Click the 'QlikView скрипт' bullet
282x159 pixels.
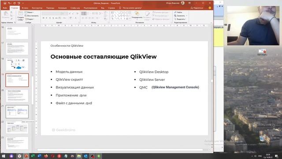click(x=69, y=79)
